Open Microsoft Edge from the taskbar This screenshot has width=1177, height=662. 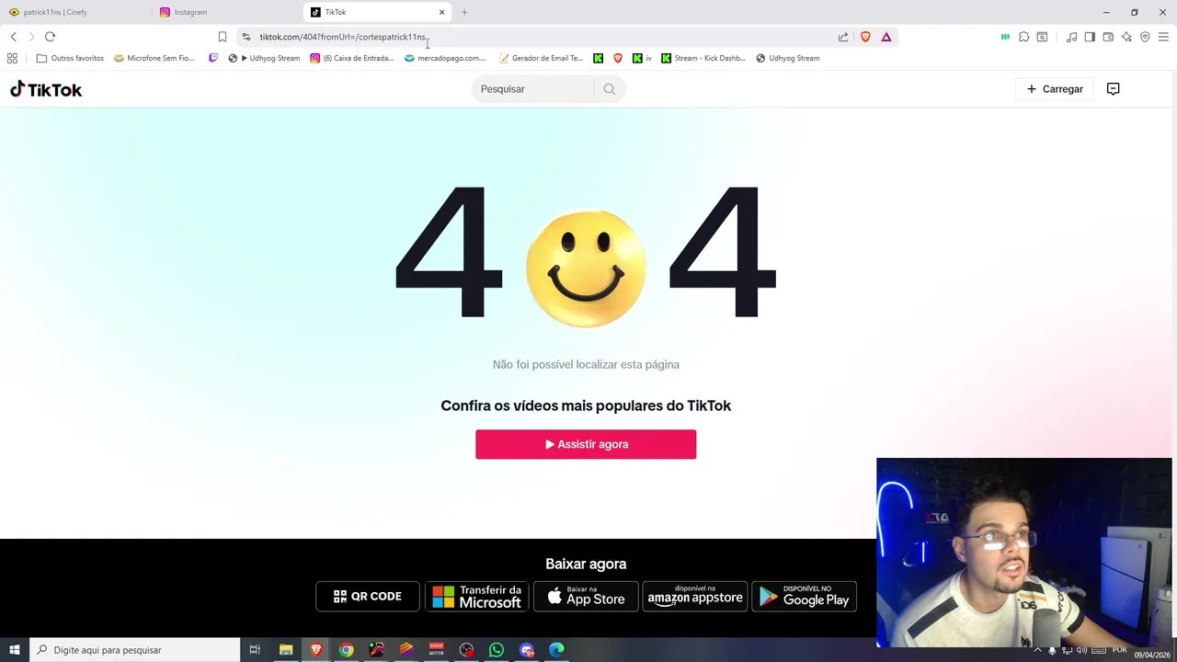coord(557,650)
